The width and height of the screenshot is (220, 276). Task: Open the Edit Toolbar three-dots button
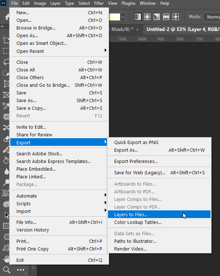coord(20,270)
